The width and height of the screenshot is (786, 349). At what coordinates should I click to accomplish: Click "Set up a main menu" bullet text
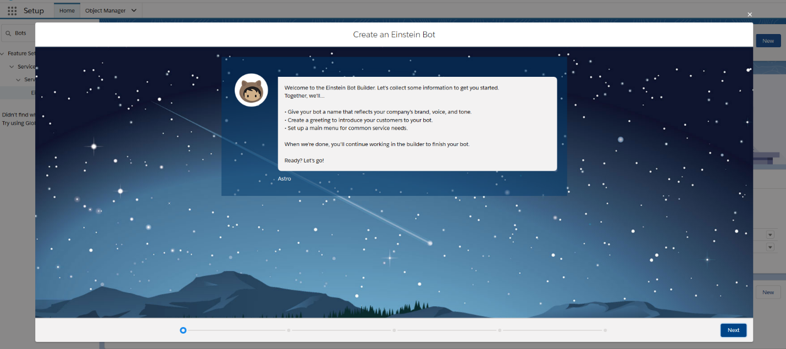tap(346, 128)
